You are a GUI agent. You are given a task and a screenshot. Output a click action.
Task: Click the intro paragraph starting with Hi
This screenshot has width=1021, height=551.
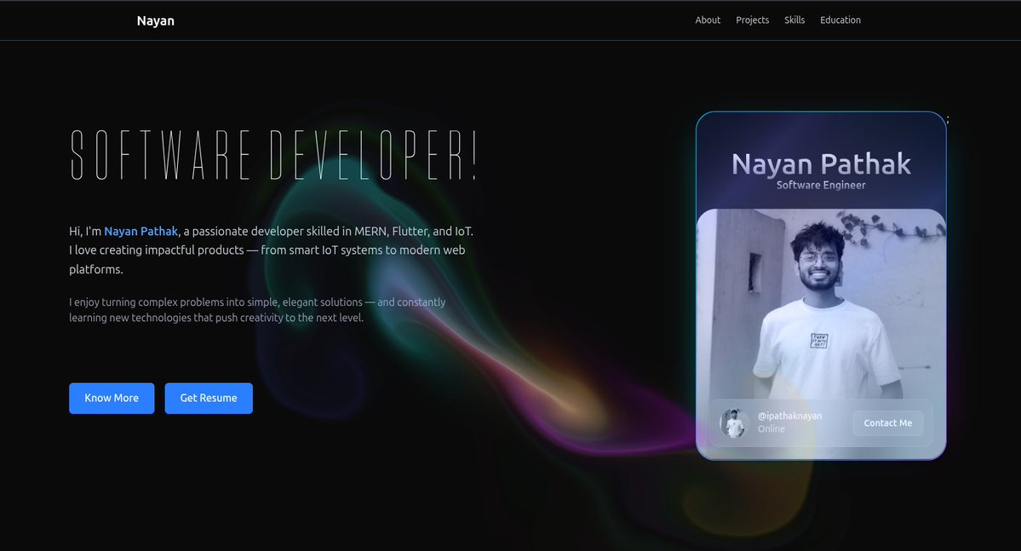click(x=271, y=249)
